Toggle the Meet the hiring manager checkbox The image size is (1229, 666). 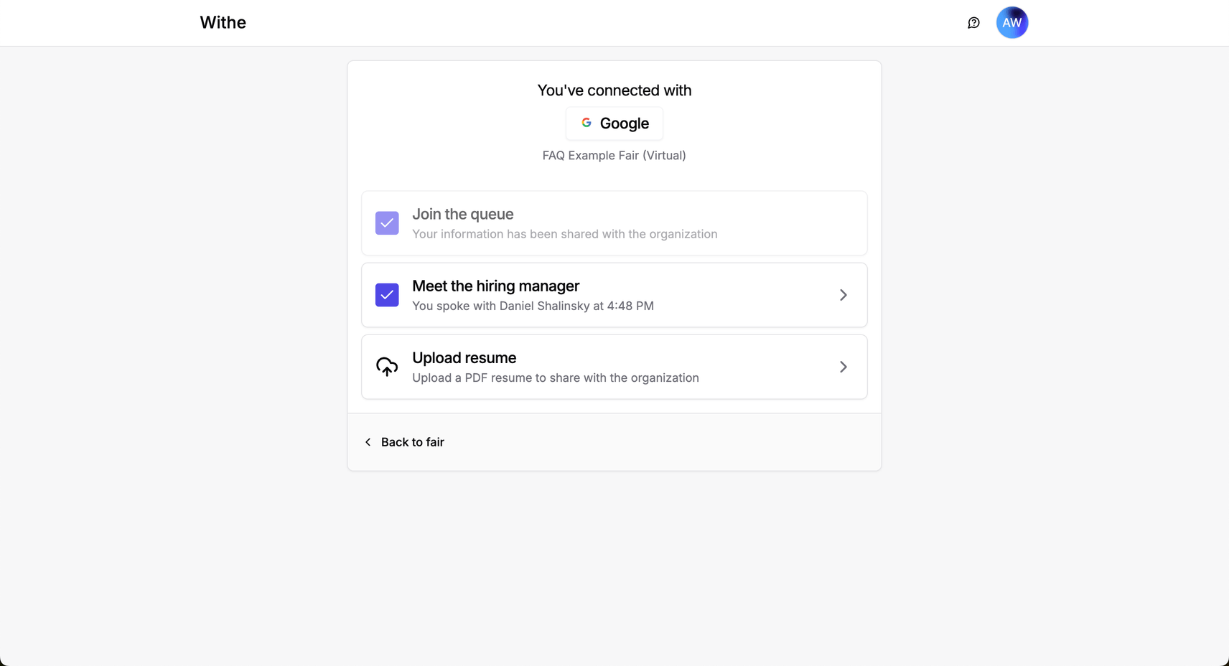(x=387, y=295)
